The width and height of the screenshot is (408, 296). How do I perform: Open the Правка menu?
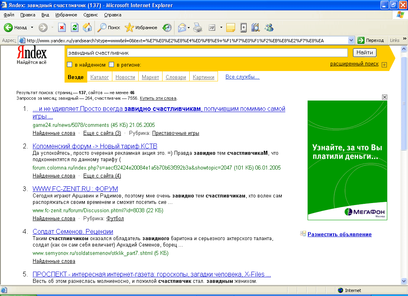28,15
